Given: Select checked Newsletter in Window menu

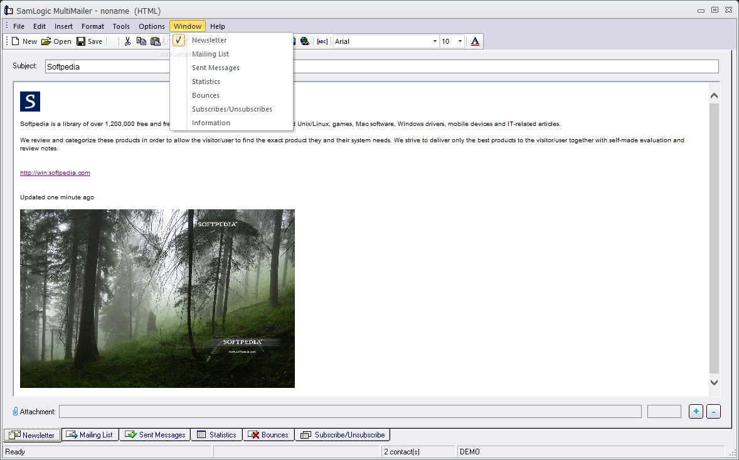Looking at the screenshot, I should point(231,40).
